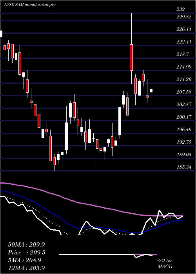
Task: Click the 211.29 price axis label
Action: (x=184, y=79)
